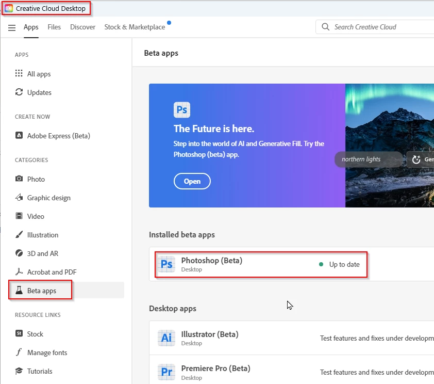The width and height of the screenshot is (434, 384).
Task: Click the Premiere Pro row description text
Action: pyautogui.click(x=377, y=372)
